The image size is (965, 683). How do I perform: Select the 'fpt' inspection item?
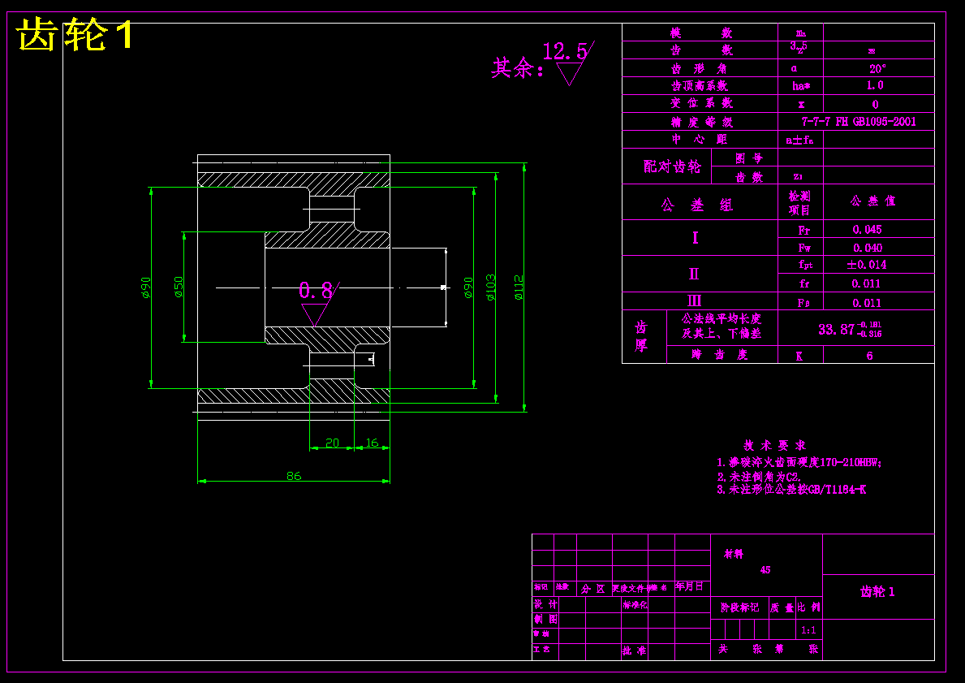tap(806, 265)
